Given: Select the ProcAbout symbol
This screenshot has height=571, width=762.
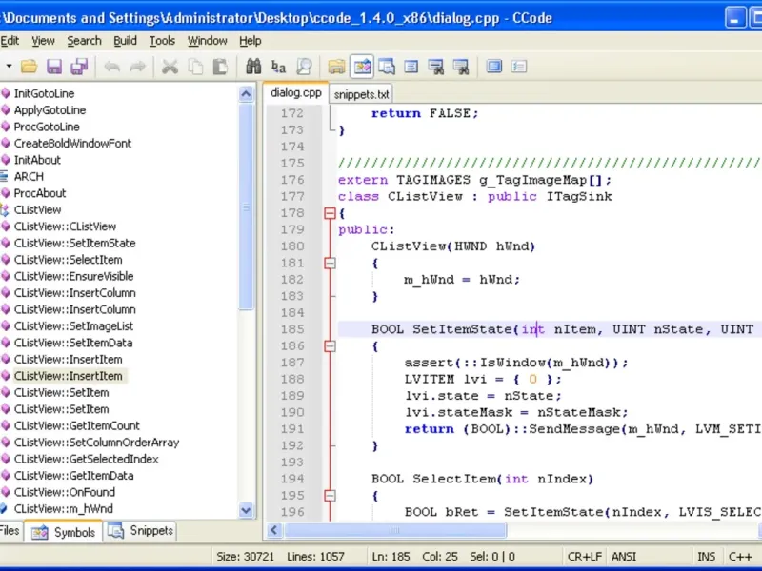Looking at the screenshot, I should point(40,193).
